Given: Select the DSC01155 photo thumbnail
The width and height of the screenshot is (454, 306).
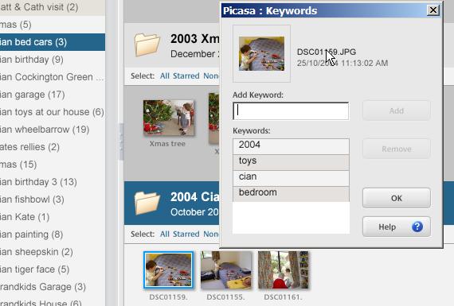Looking at the screenshot, I should pyautogui.click(x=226, y=270).
